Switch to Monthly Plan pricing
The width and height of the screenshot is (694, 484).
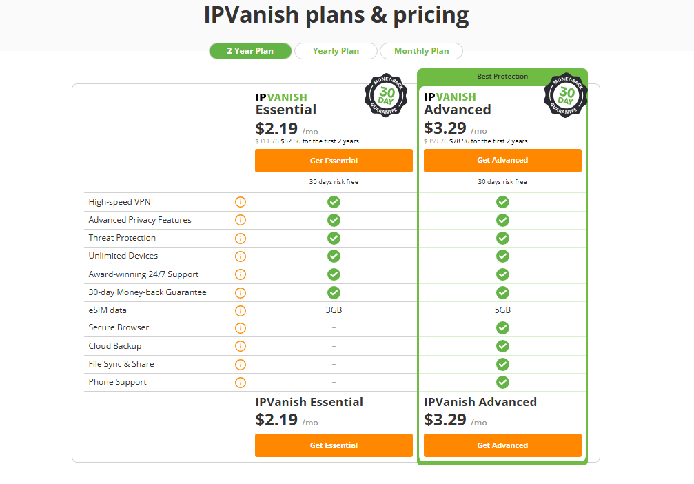tap(421, 51)
